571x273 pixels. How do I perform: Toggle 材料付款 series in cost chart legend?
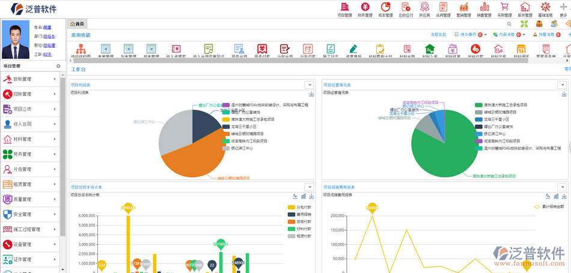click(299, 229)
